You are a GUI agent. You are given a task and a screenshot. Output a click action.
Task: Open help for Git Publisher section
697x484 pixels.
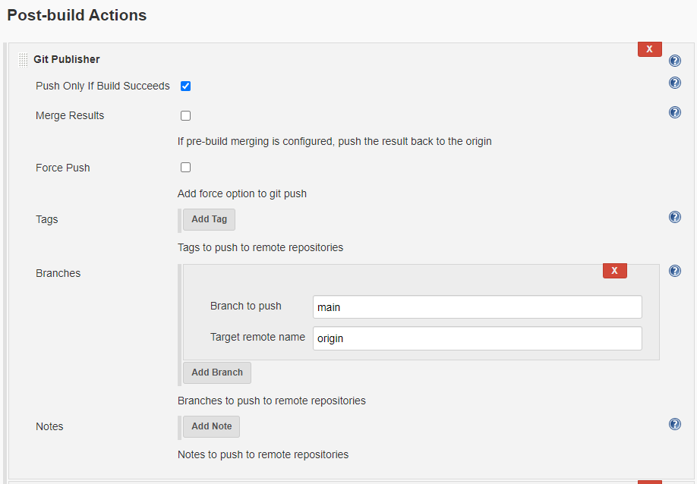click(x=675, y=61)
